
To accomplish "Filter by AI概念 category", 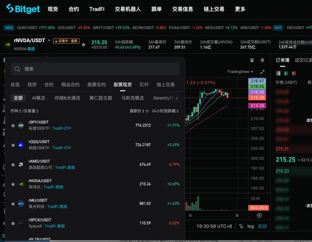I will (x=39, y=98).
